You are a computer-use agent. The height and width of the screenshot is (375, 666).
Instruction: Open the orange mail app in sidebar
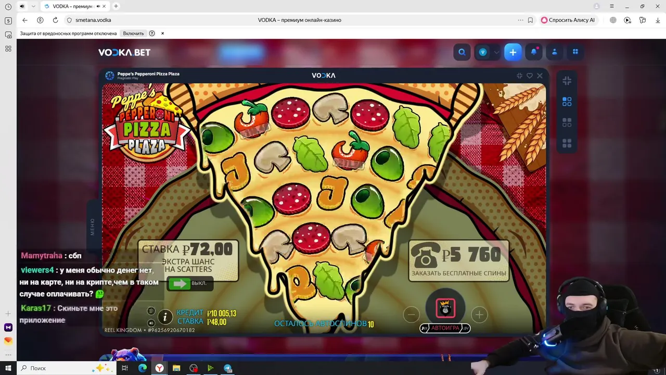pyautogui.click(x=8, y=341)
